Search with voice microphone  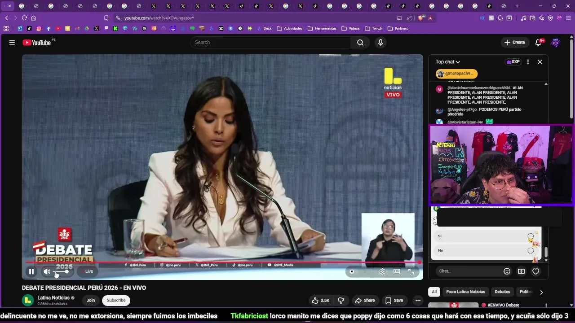pos(380,42)
